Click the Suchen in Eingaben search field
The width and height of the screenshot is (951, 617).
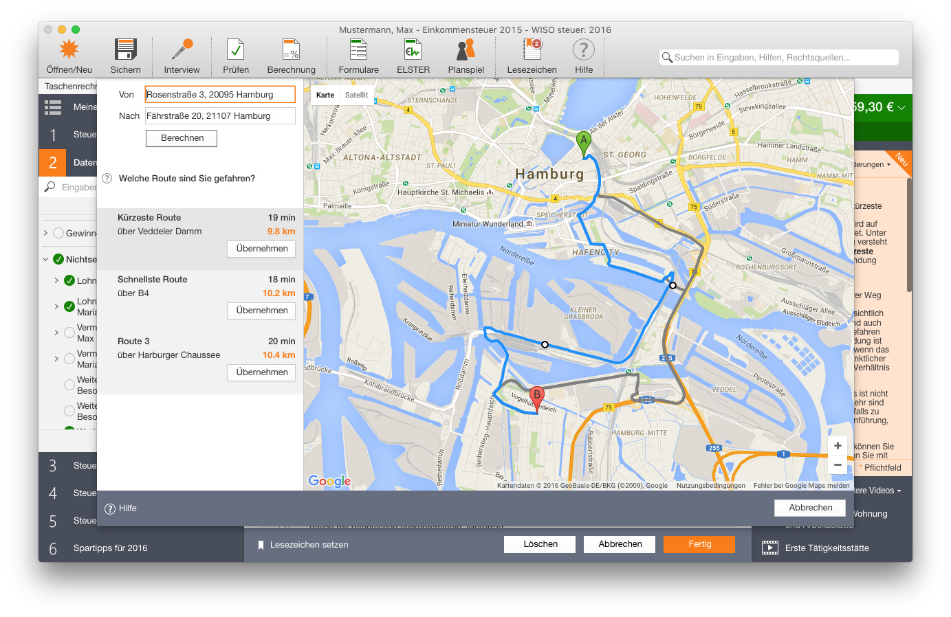click(779, 58)
